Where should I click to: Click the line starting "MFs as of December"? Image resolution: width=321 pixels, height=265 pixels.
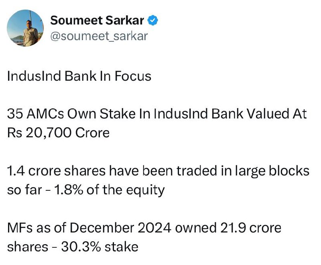coord(144,228)
